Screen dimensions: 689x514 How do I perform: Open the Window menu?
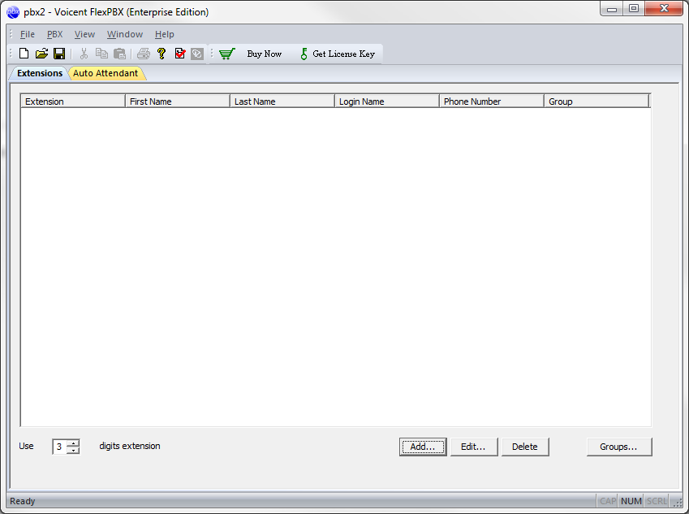point(125,34)
